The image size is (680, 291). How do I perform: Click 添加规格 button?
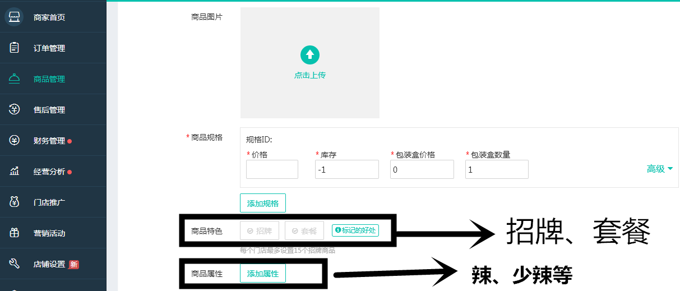pos(263,203)
